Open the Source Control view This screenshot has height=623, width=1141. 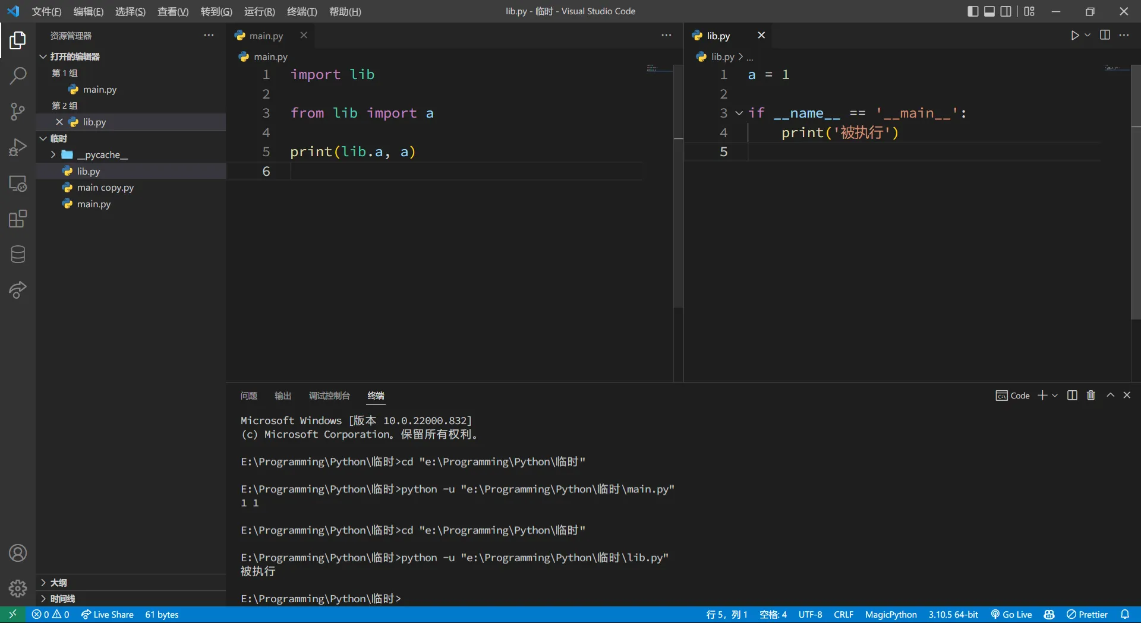click(18, 112)
